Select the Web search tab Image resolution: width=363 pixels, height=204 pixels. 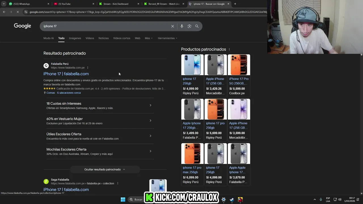pyautogui.click(x=138, y=38)
